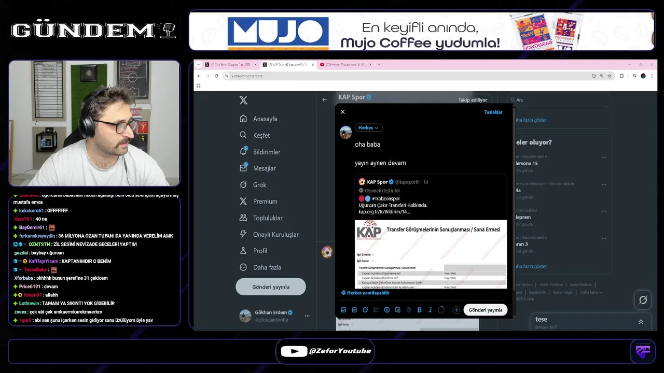Publish post with dialog Gönderi yayınla button
664x373 pixels.
pos(486,310)
